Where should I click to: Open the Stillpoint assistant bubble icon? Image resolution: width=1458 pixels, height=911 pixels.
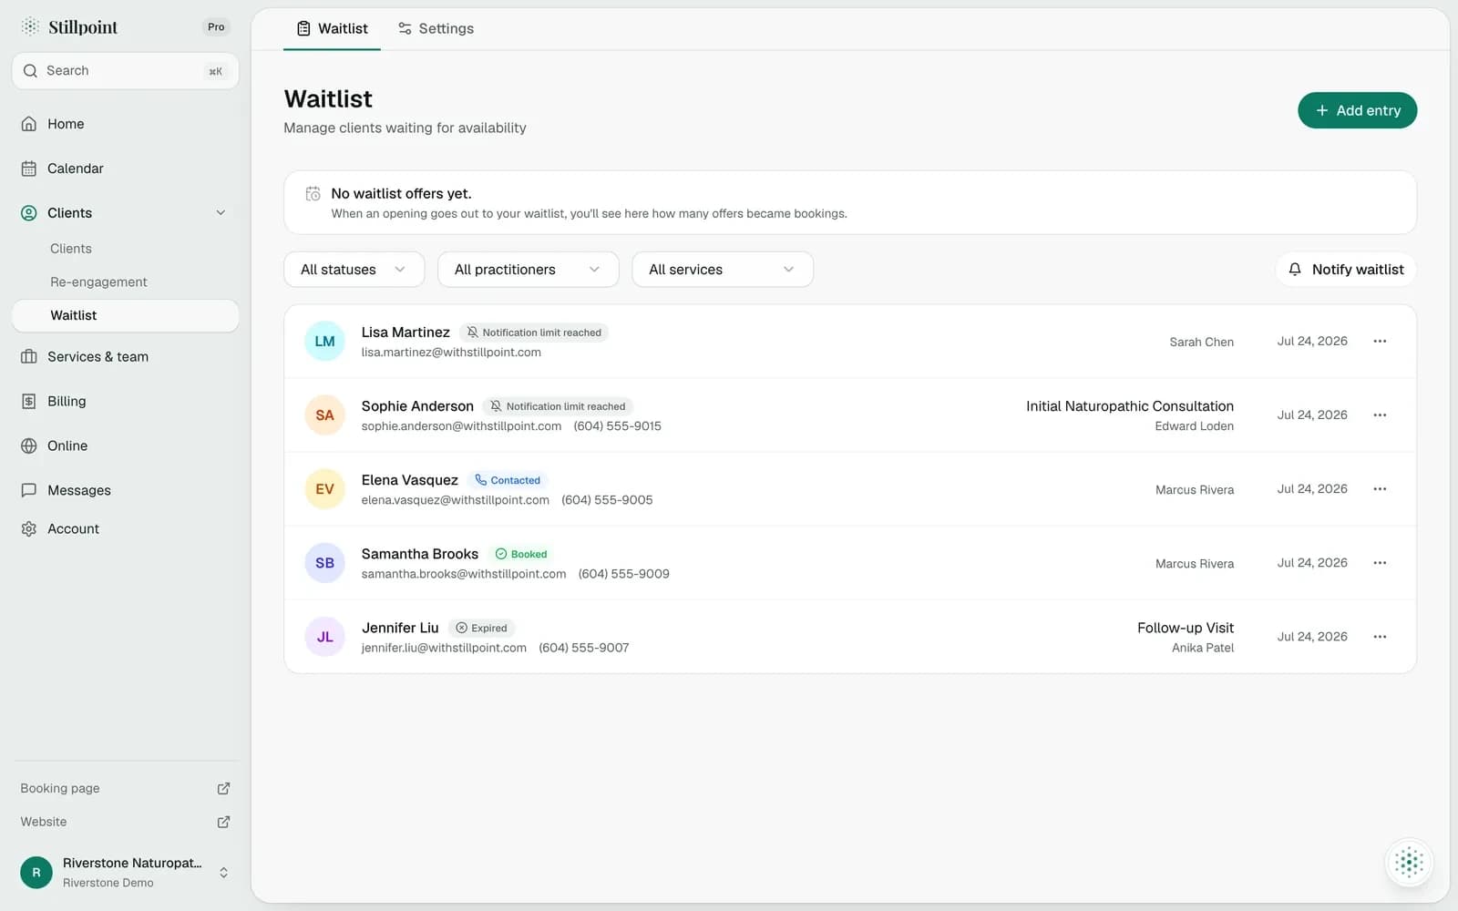click(1409, 862)
